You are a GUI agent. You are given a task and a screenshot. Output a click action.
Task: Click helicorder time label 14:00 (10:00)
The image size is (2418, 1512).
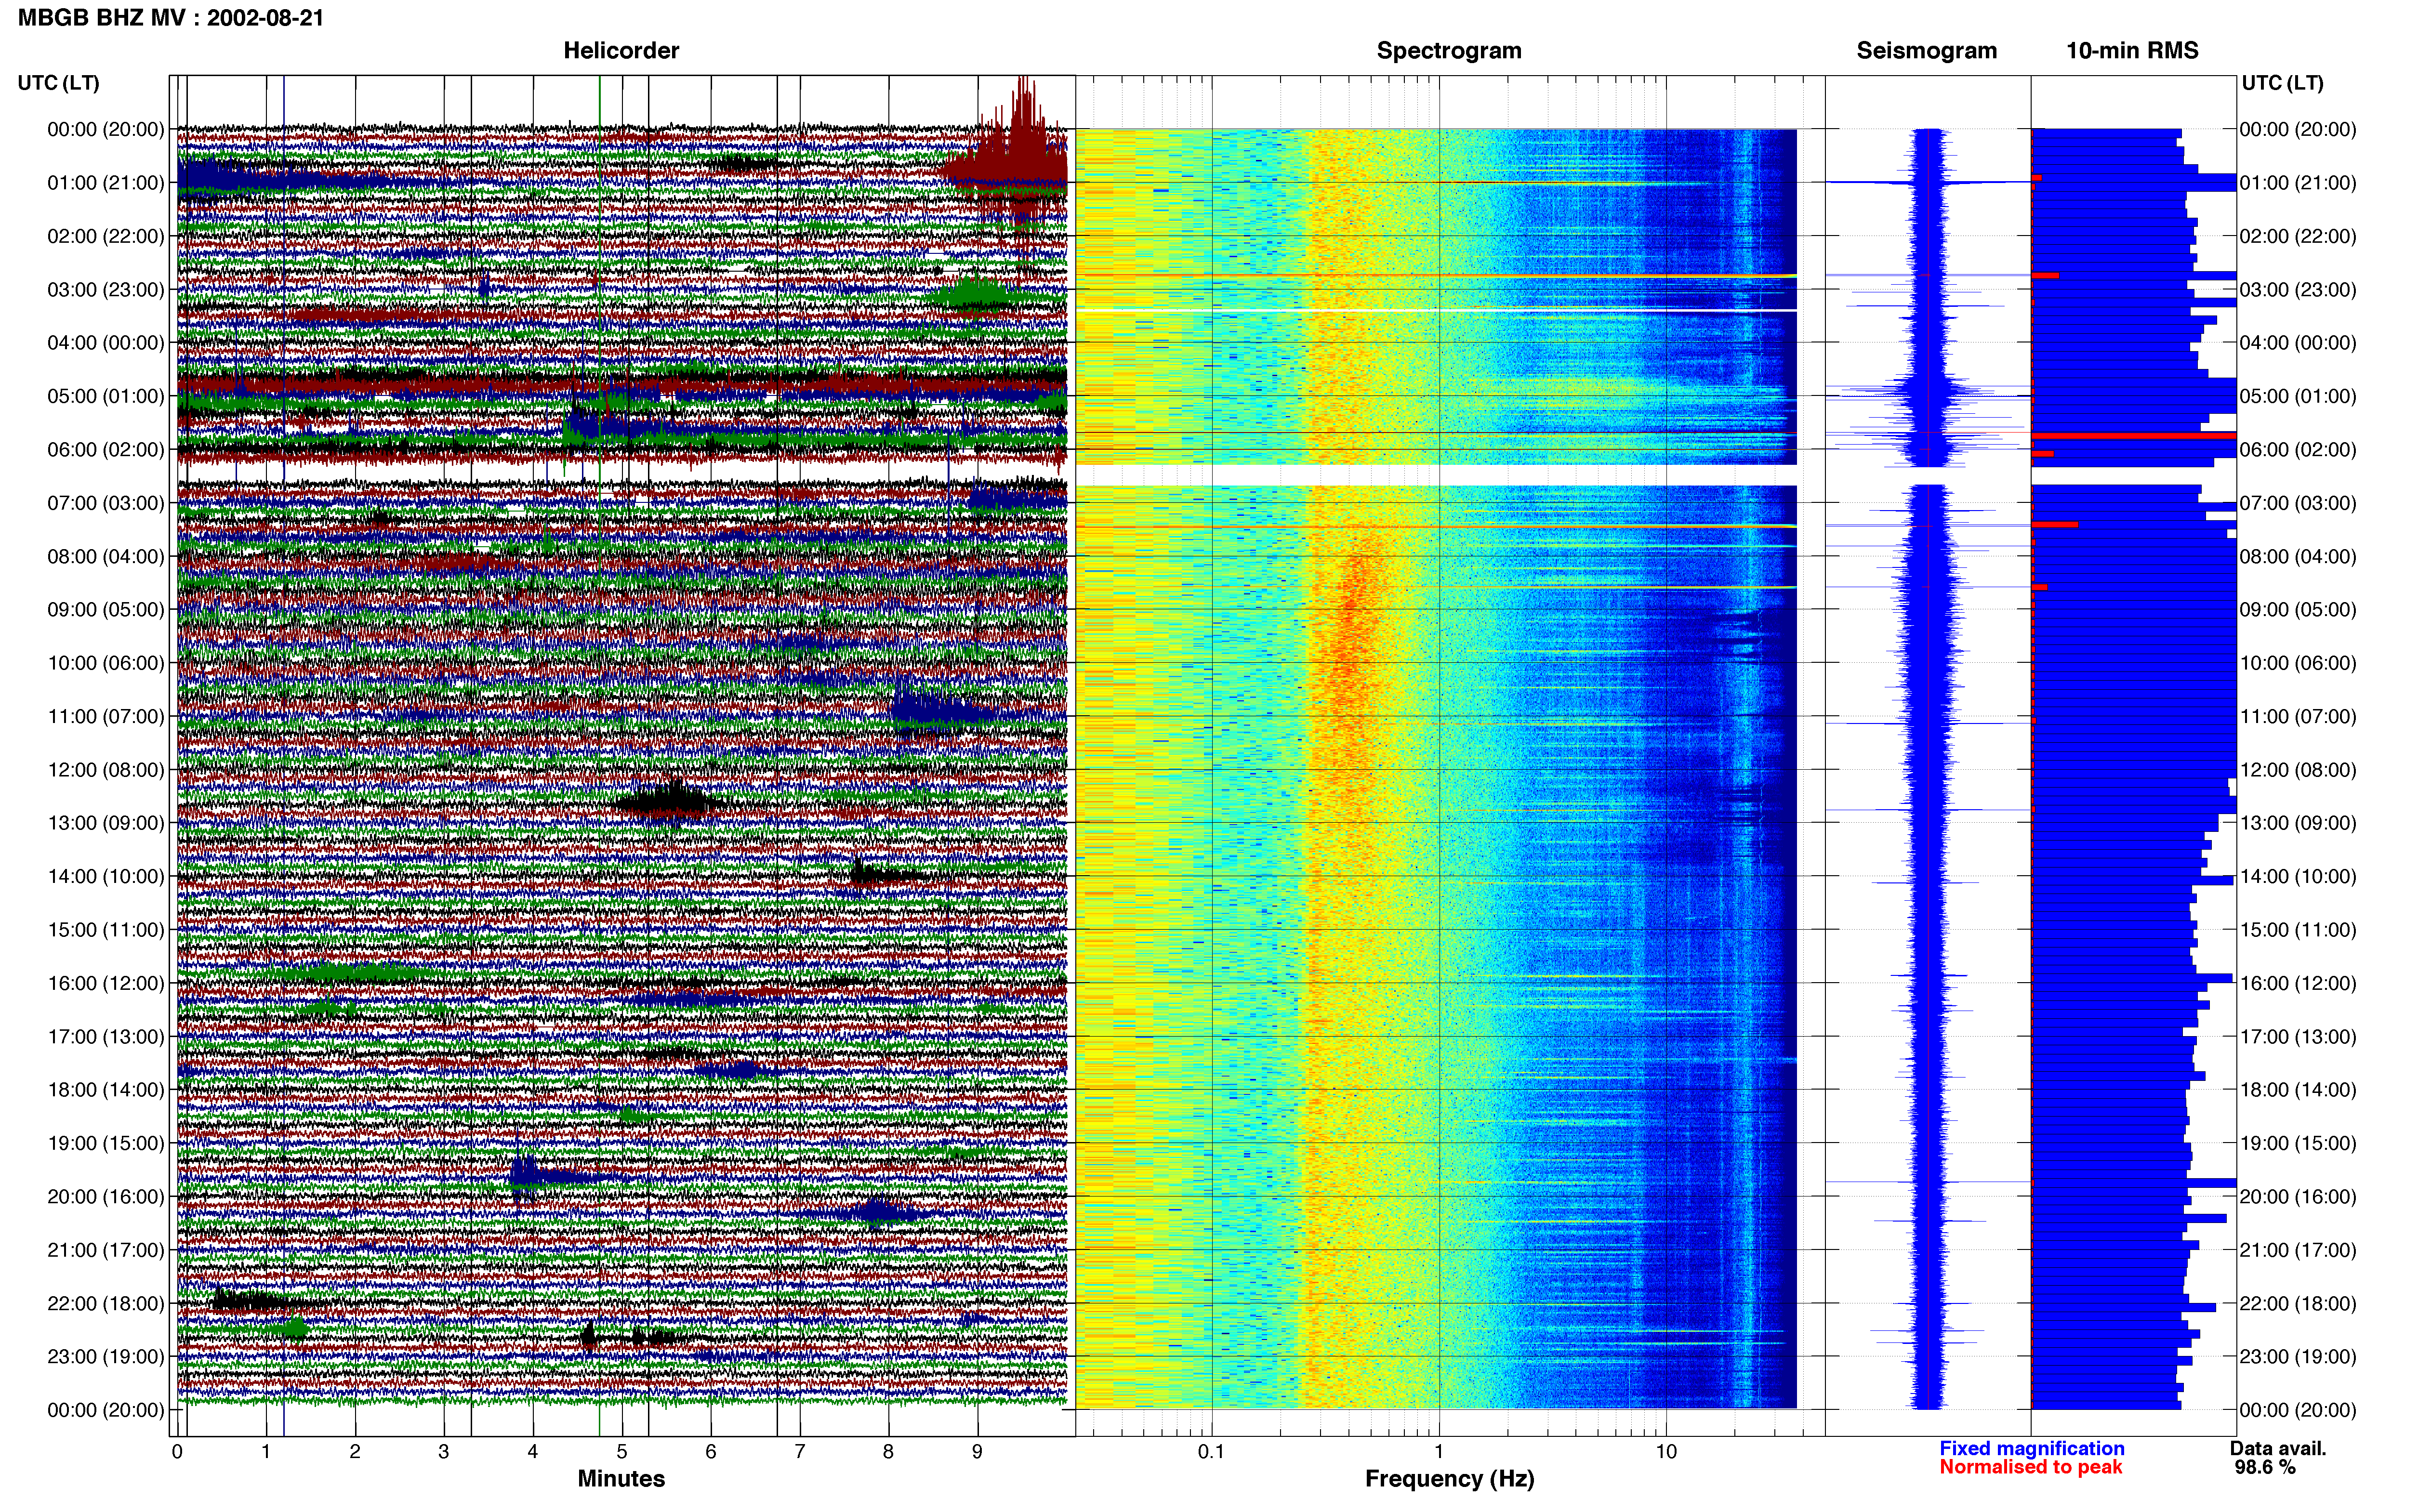coord(106,876)
